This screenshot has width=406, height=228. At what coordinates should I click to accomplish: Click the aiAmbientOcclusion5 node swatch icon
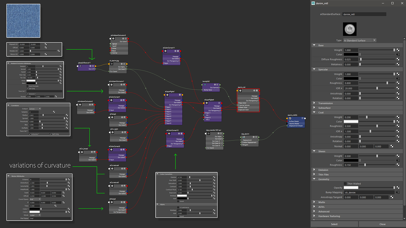tap(114, 39)
